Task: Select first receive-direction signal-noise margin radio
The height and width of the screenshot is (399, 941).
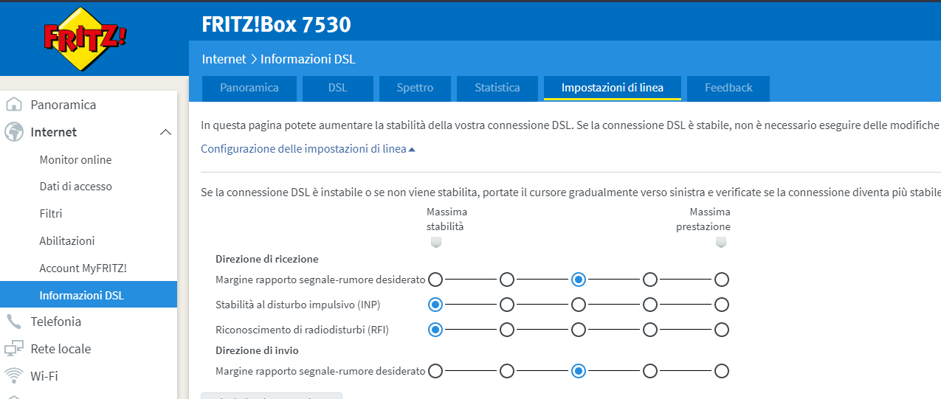Action: pos(435,280)
